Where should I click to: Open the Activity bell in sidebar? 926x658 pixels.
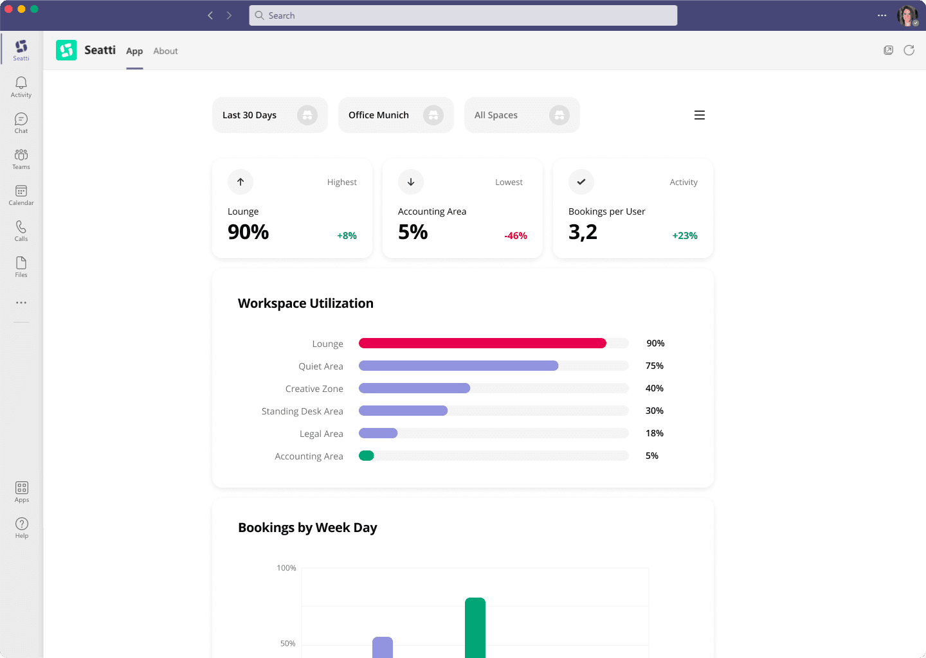(21, 87)
